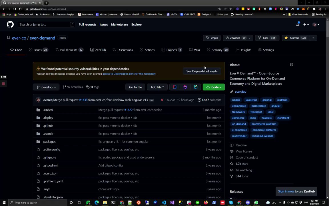Open the Add file dropdown

[157, 87]
